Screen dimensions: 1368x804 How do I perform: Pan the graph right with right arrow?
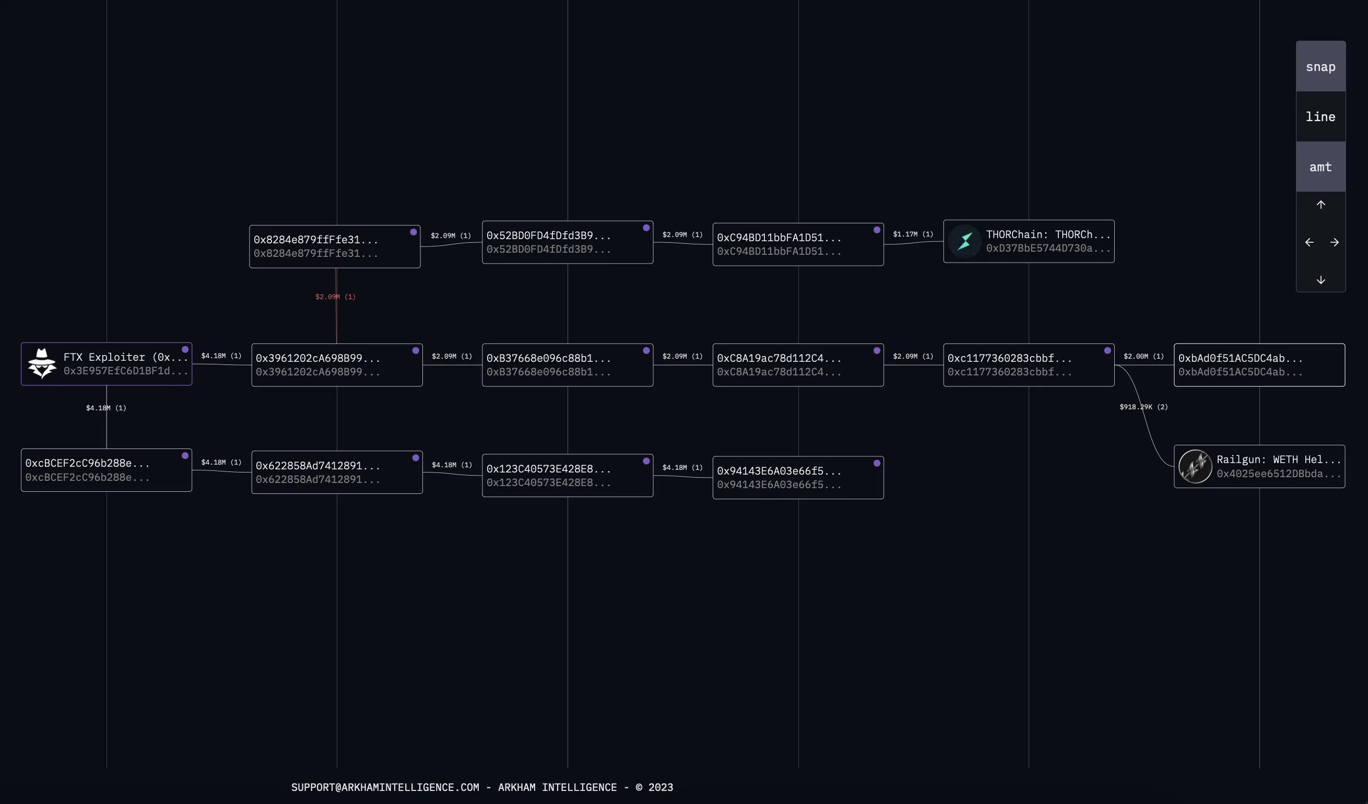[x=1335, y=242]
